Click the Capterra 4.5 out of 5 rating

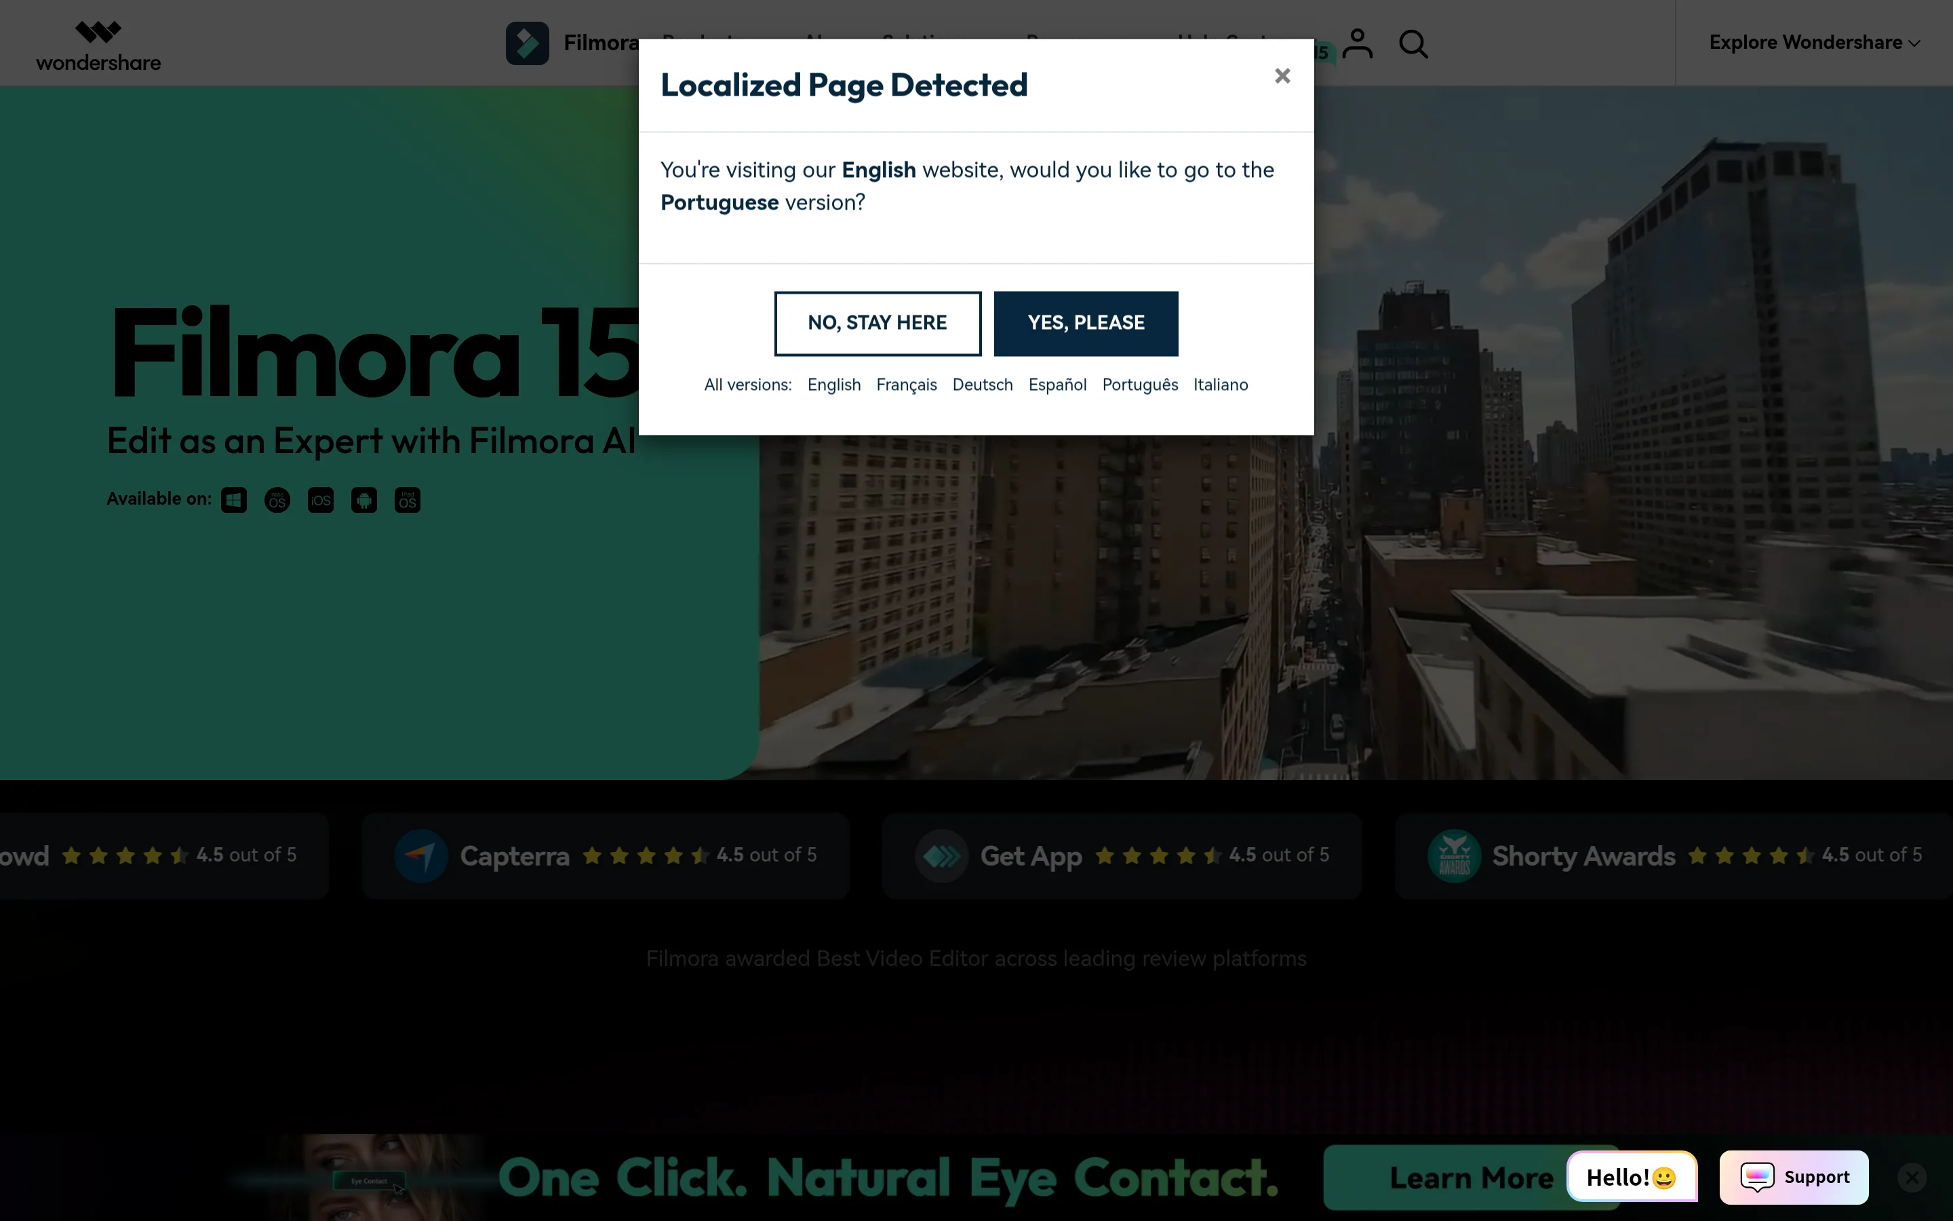[699, 855]
